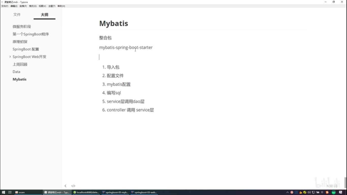Click list item 导入包
Image resolution: width=347 pixels, height=195 pixels.
[113, 67]
